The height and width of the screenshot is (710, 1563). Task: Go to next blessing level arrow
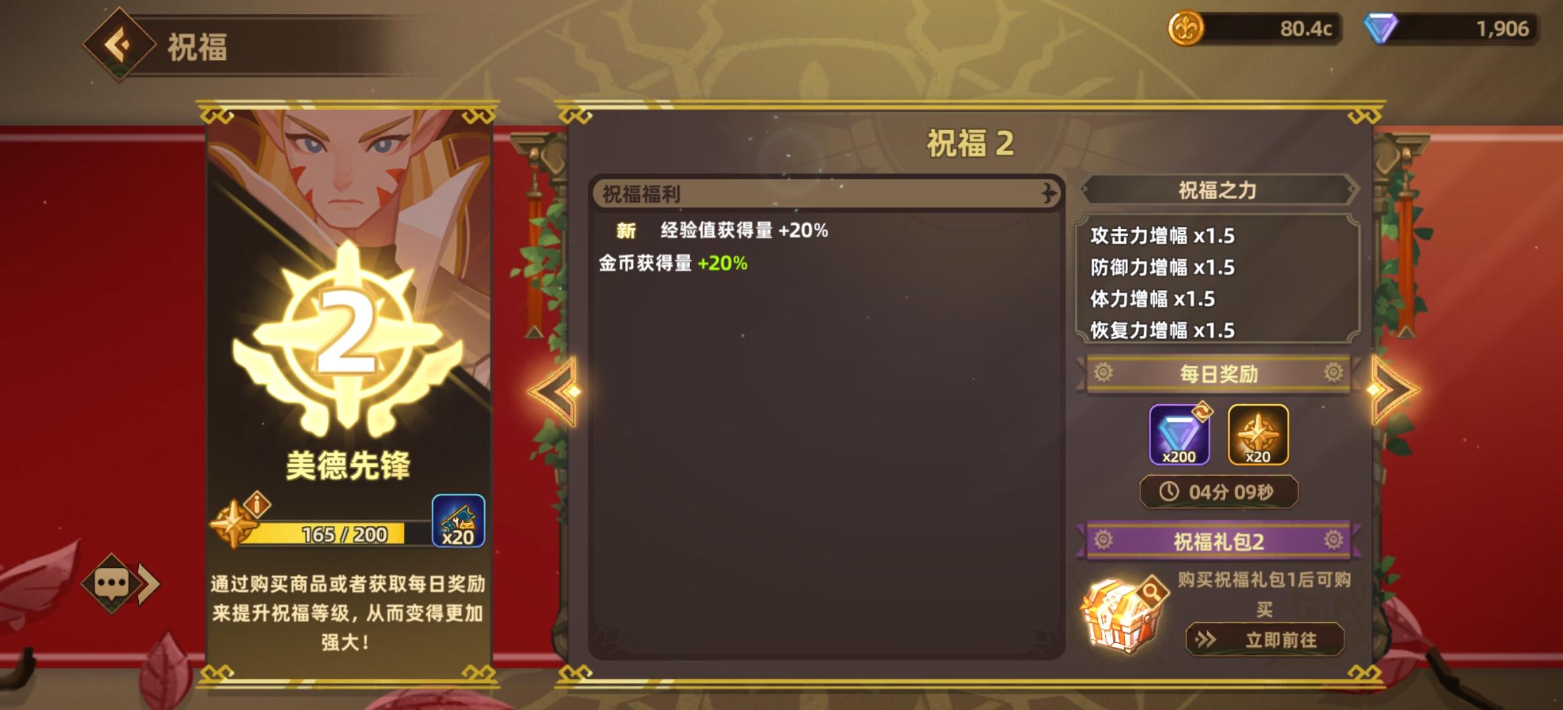click(x=1395, y=390)
